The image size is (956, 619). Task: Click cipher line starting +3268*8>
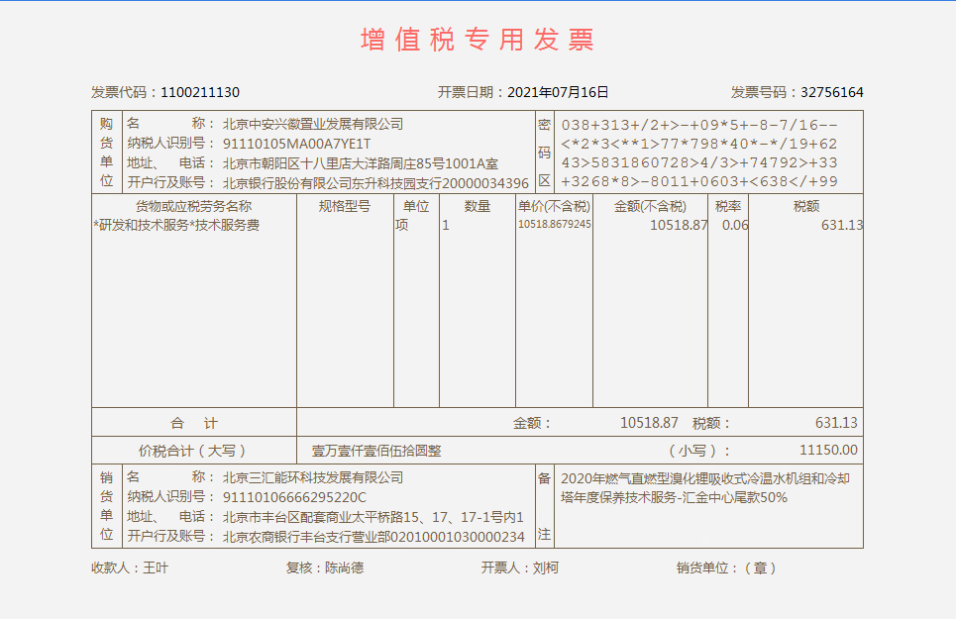tap(699, 181)
